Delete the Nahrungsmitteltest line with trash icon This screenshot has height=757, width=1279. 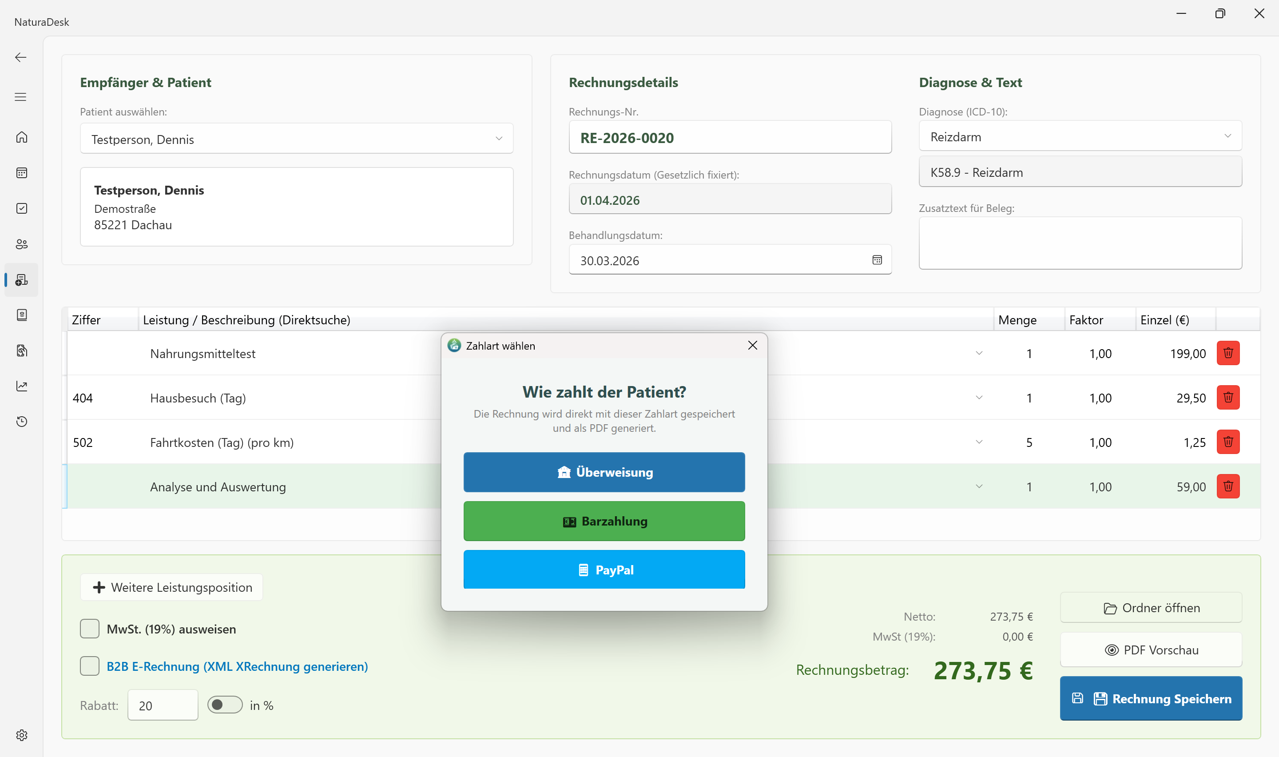click(1228, 353)
